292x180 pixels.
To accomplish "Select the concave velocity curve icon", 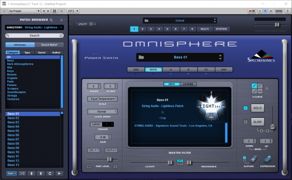I will pos(254,91).
